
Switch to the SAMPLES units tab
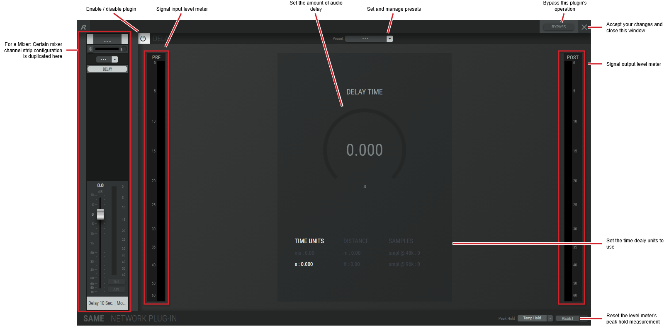click(x=401, y=241)
